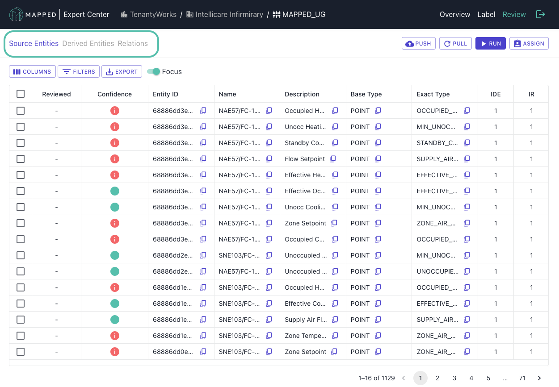
Task: Go to page 71
Action: point(522,378)
